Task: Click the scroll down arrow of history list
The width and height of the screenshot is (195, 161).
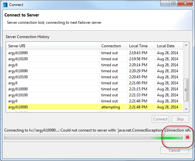Action: 186,109
